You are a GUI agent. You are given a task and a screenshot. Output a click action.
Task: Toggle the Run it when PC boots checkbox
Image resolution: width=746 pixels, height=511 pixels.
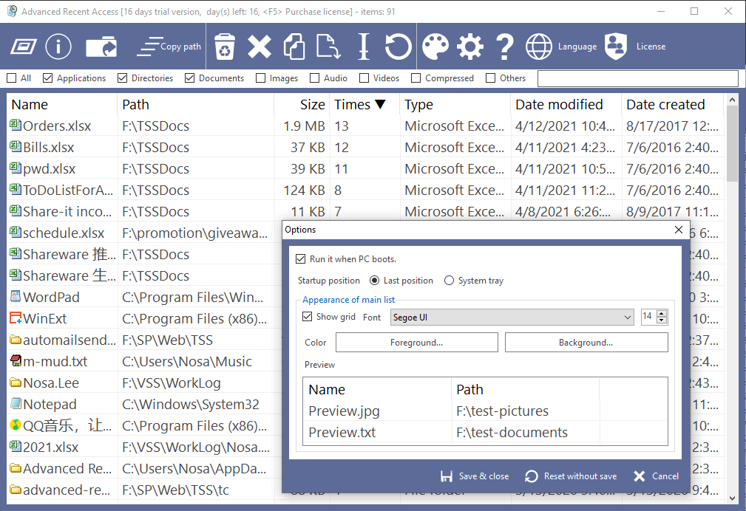coord(301,258)
